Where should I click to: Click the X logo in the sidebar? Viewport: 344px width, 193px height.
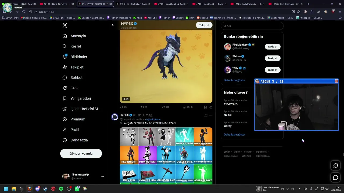tap(65, 25)
